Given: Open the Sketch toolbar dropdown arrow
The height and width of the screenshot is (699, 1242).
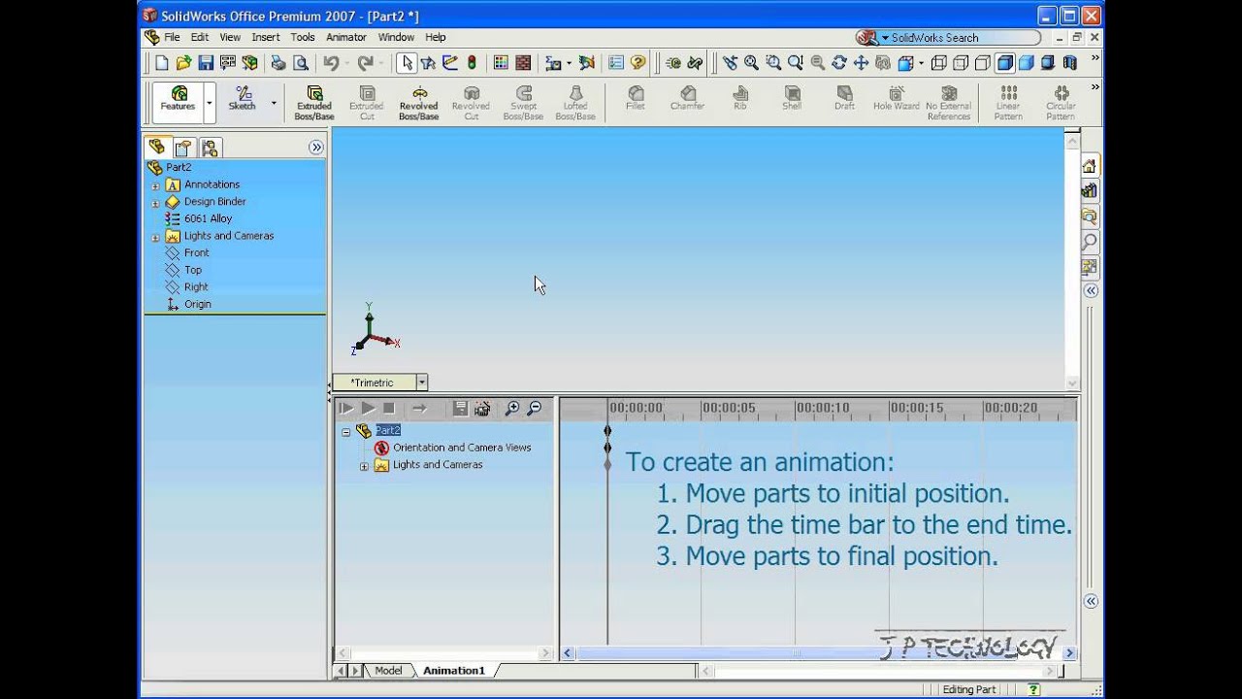Looking at the screenshot, I should tap(274, 102).
